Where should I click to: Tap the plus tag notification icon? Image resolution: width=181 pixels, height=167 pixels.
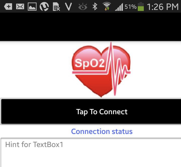coord(8,7)
